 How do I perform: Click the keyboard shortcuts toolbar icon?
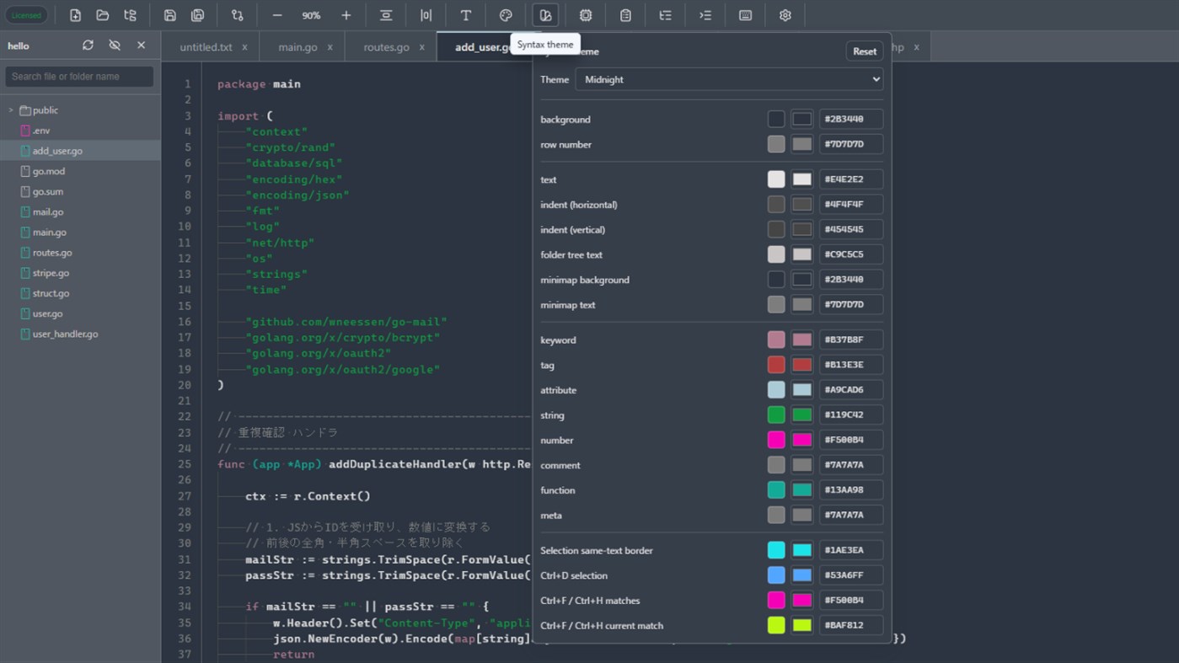coord(745,15)
